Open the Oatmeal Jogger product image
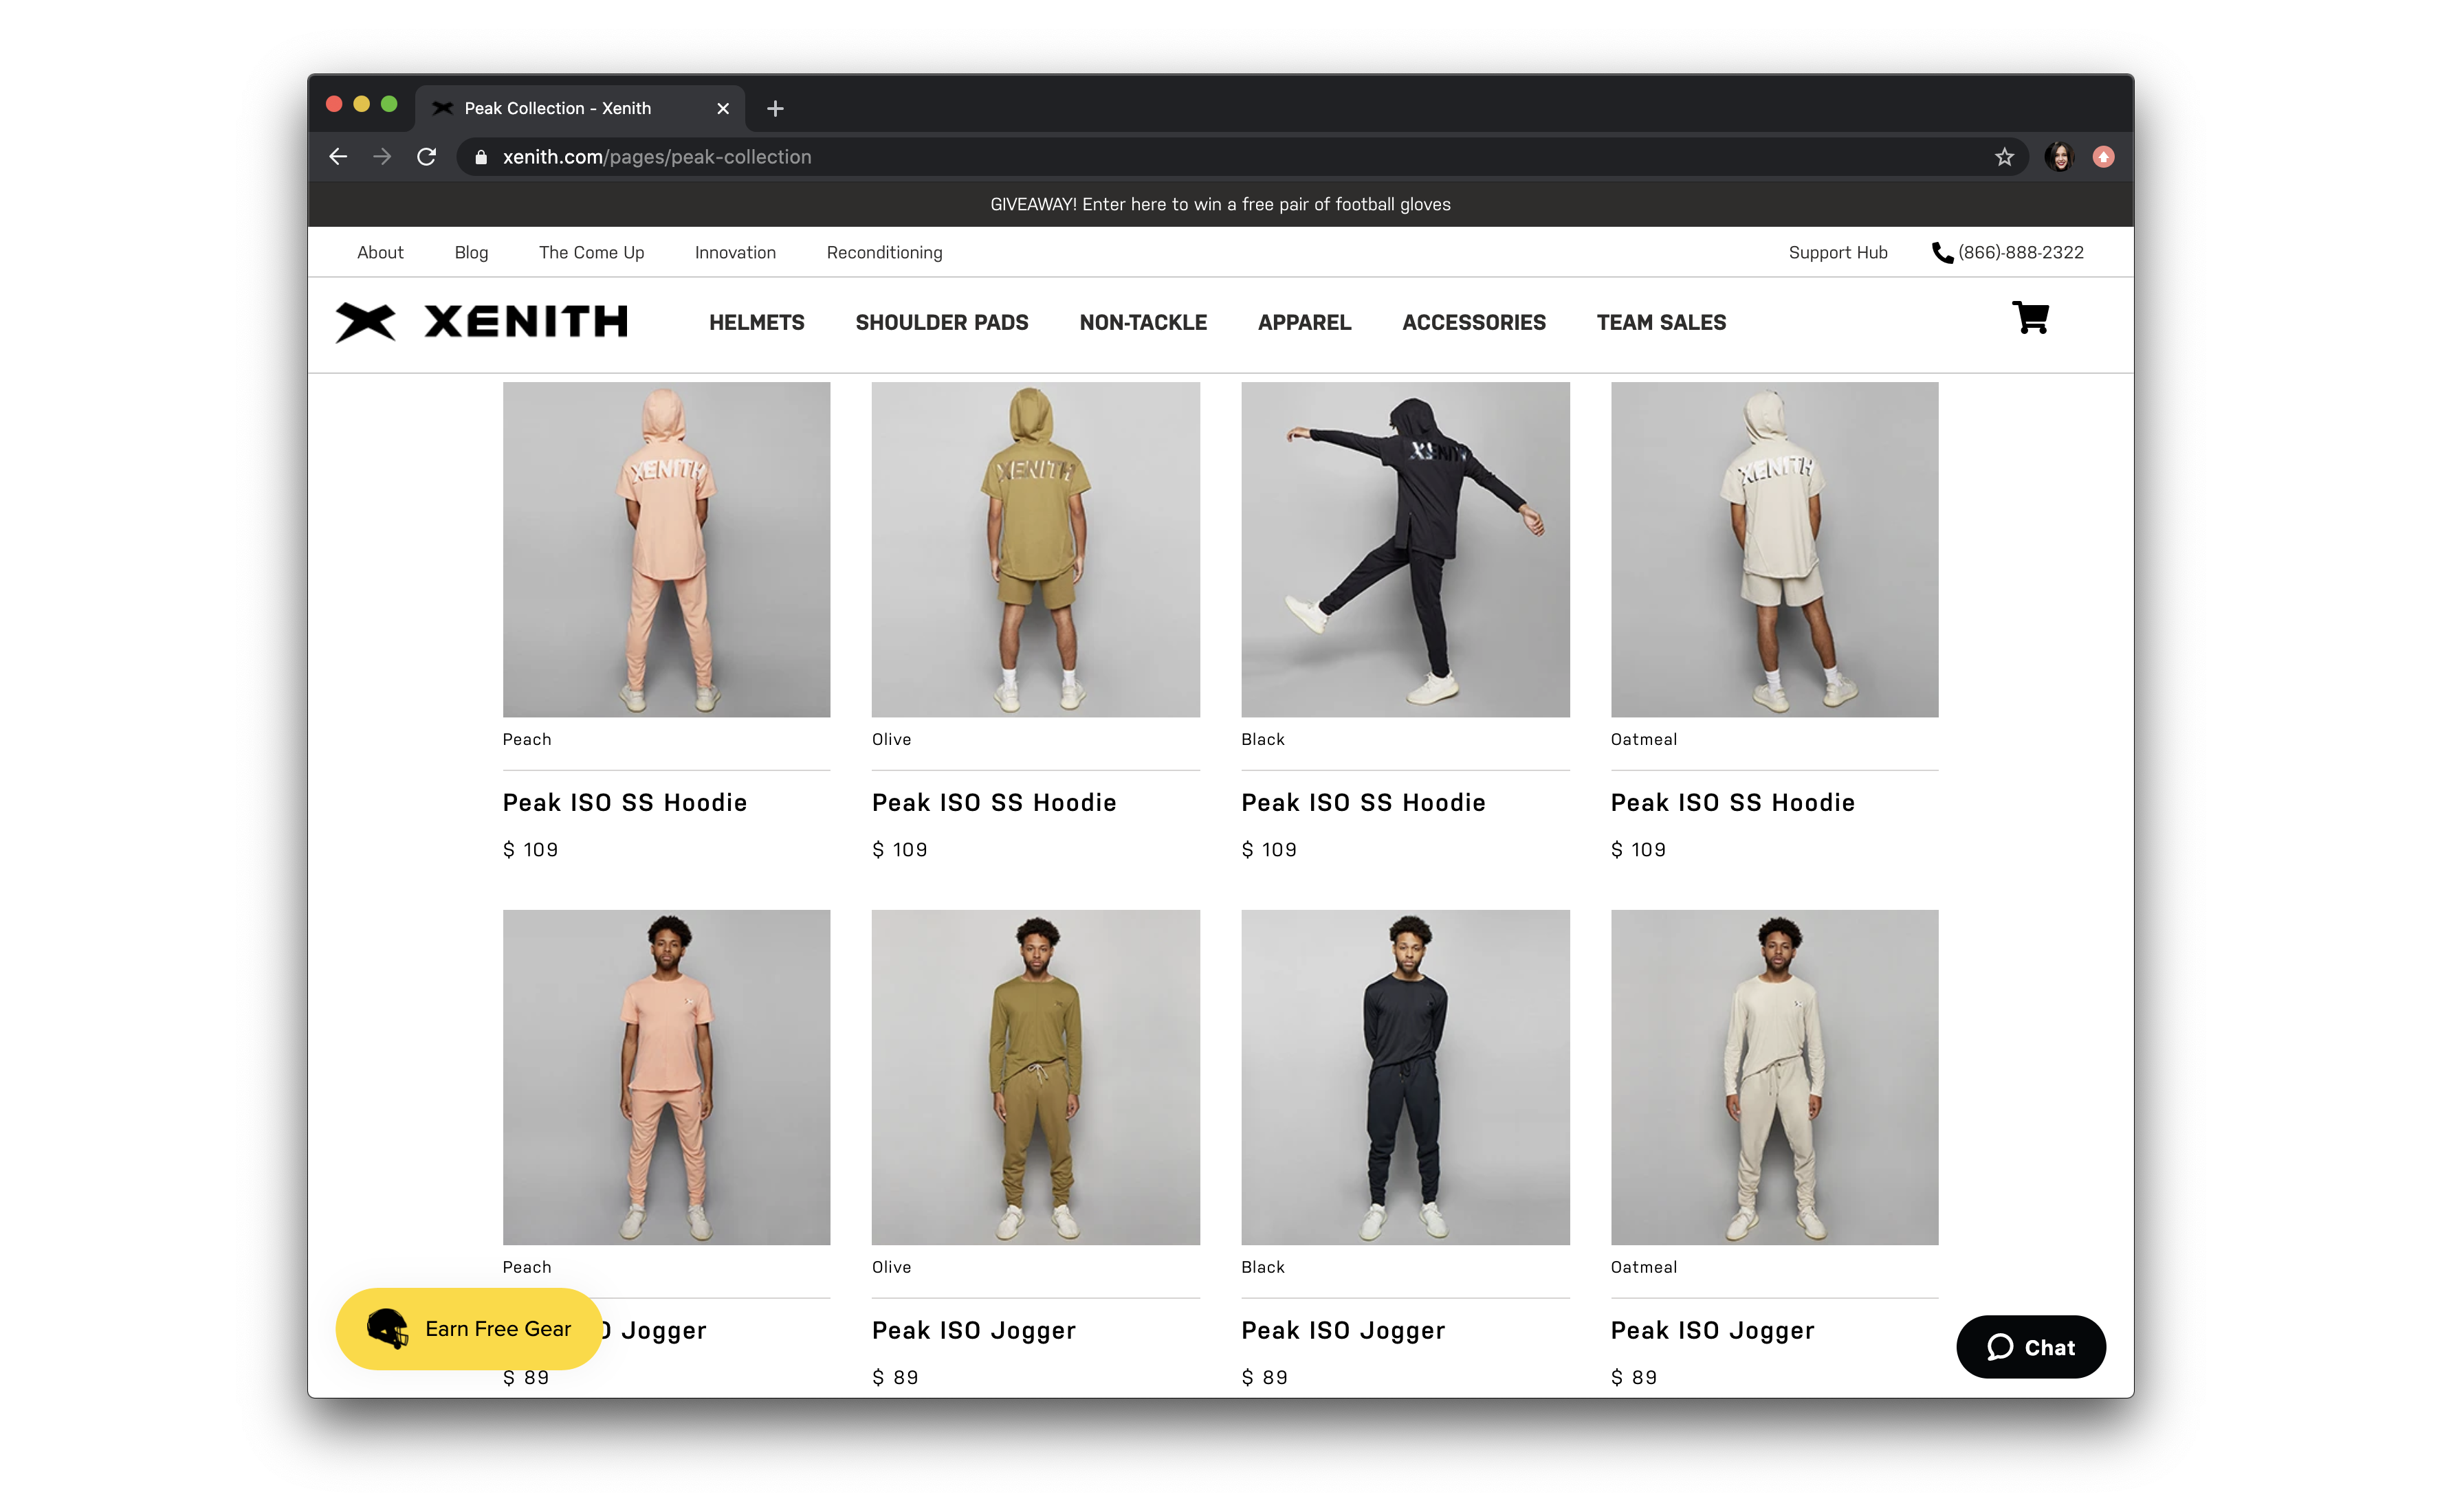Image resolution: width=2464 pixels, height=1505 pixels. point(1774,1078)
